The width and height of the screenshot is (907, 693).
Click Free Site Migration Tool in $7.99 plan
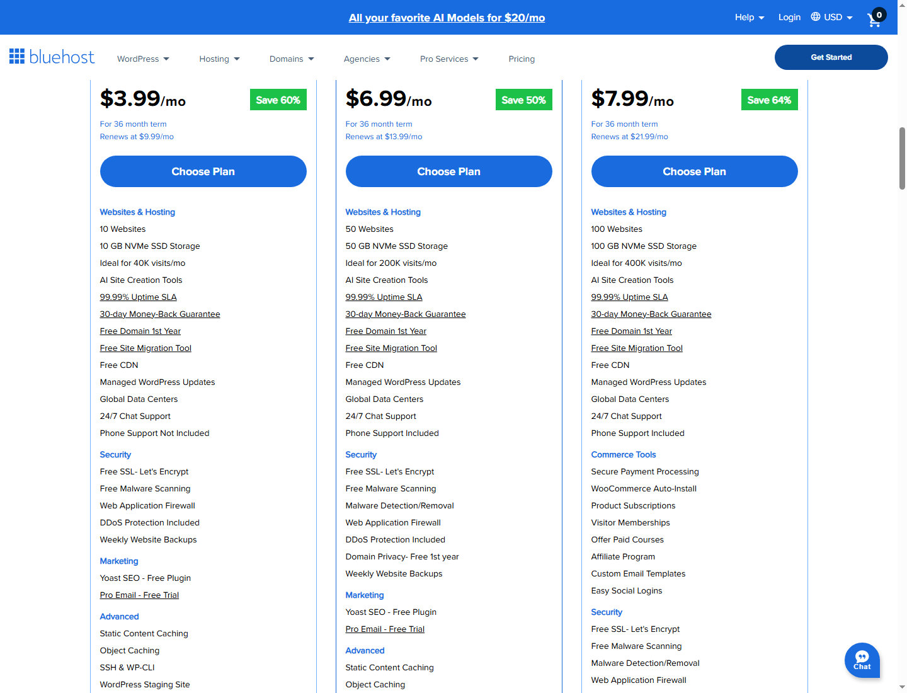637,348
